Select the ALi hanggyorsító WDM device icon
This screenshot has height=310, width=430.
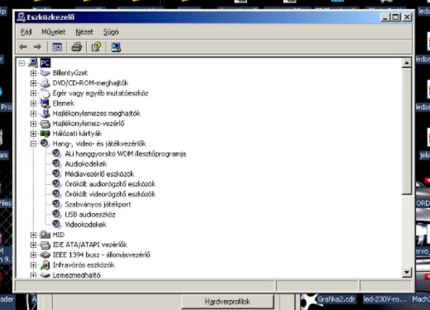click(x=57, y=153)
